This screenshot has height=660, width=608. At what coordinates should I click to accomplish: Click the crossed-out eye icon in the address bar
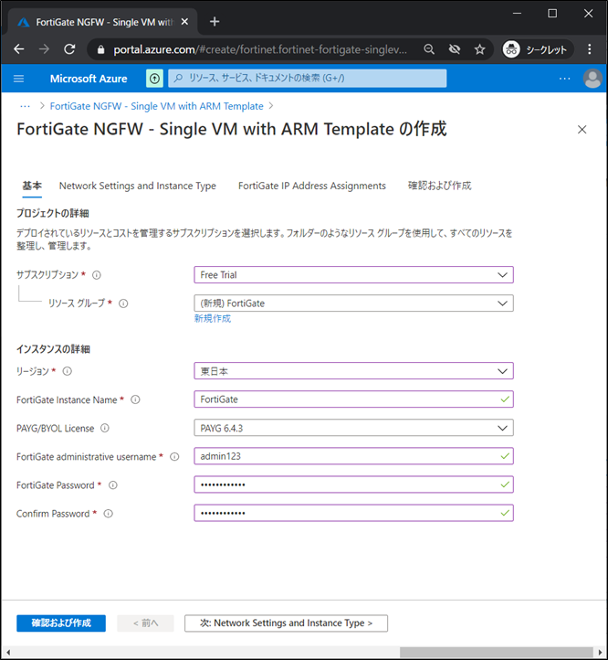click(x=454, y=49)
